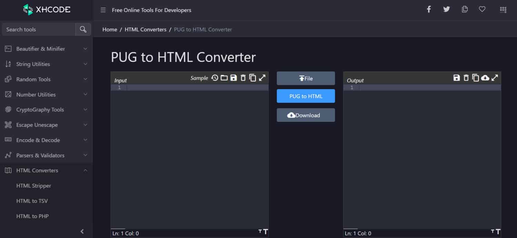Select HTML Stripper from the sidebar
Viewport: 517px width, 238px height.
click(33, 185)
